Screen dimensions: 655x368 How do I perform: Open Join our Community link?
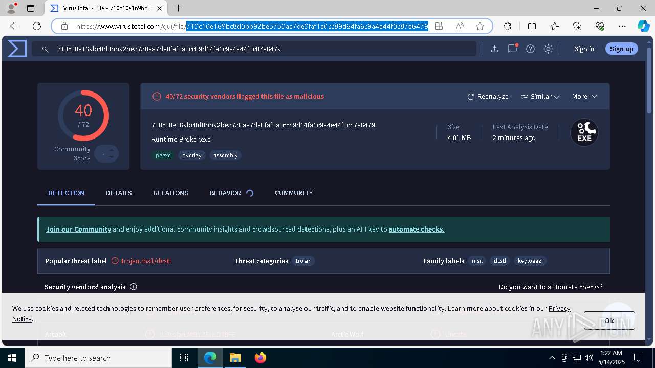pos(78,229)
